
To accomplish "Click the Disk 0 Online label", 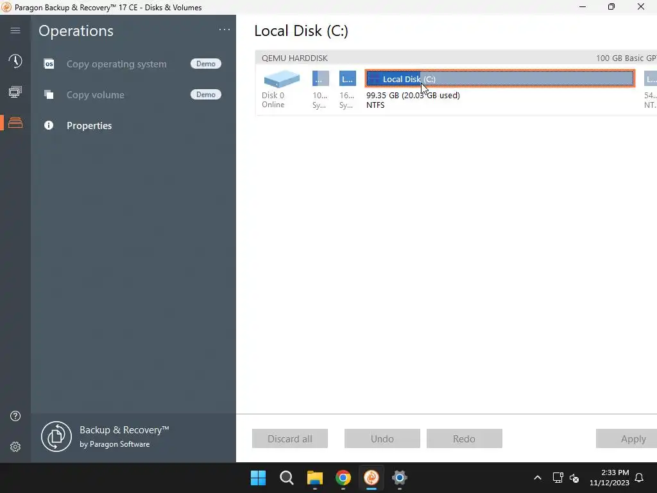I will tap(273, 99).
